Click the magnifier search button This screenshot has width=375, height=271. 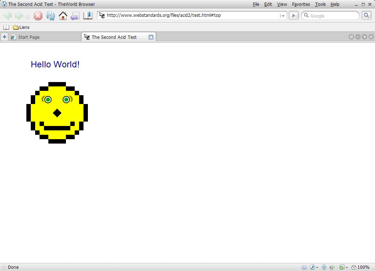point(366,16)
